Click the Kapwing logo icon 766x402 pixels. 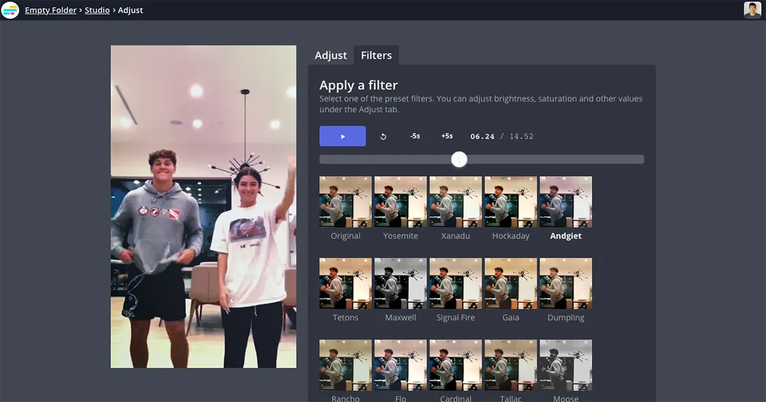(x=10, y=10)
